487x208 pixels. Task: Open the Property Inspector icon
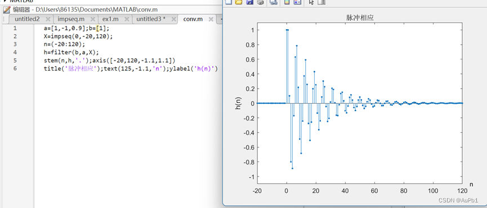(x=321, y=2)
